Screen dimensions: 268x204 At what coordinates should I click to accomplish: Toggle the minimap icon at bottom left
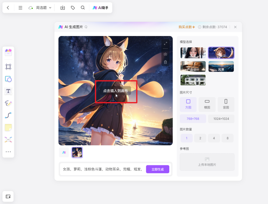coord(8,197)
